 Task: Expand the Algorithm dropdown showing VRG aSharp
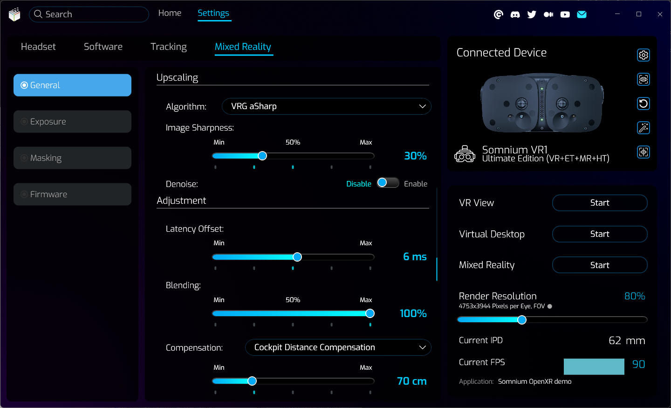[326, 106]
